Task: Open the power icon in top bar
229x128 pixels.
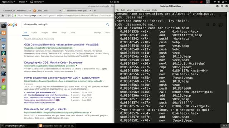Action: click(223, 2)
